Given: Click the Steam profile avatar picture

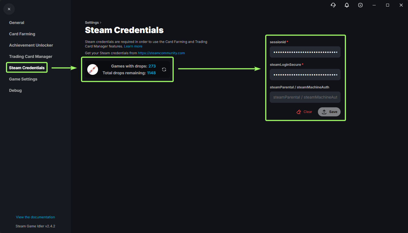Looking at the screenshot, I should pyautogui.click(x=93, y=69).
